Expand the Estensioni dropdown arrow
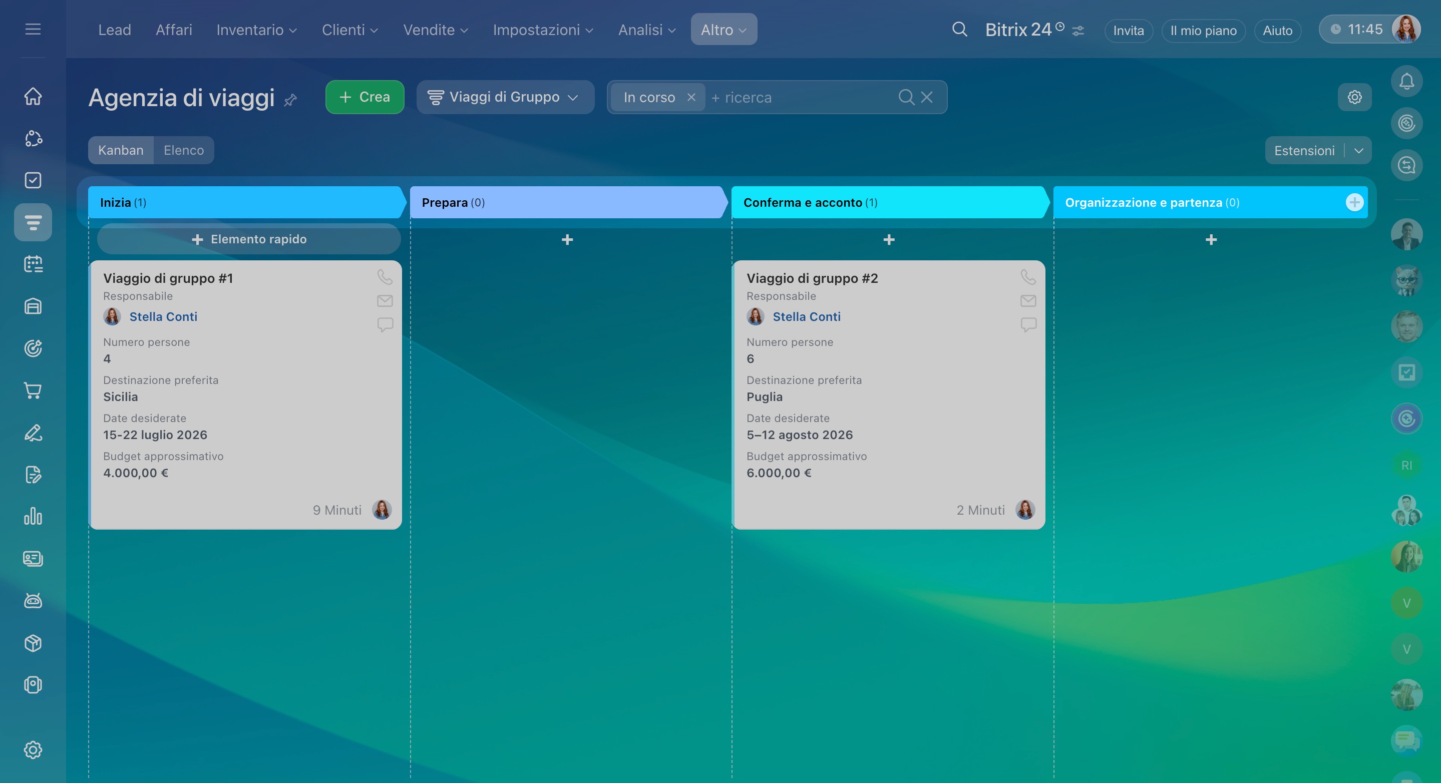 tap(1359, 151)
